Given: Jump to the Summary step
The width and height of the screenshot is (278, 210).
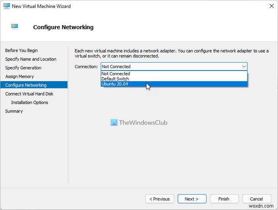Looking at the screenshot, I should coord(14,111).
